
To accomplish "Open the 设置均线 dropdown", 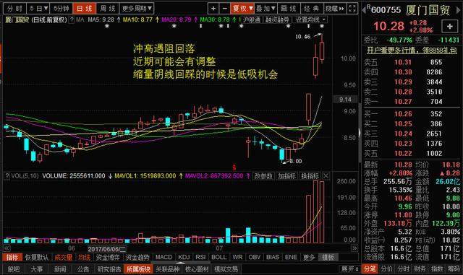I will pos(310,19).
